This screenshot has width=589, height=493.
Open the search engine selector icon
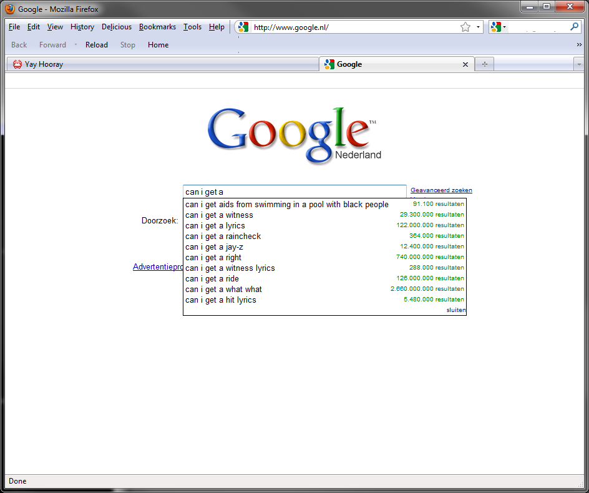pyautogui.click(x=498, y=27)
